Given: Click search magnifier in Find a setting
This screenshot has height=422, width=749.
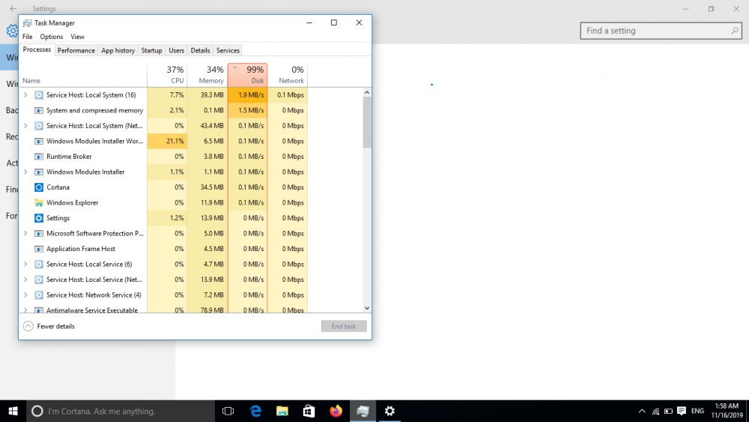Looking at the screenshot, I should pyautogui.click(x=735, y=31).
